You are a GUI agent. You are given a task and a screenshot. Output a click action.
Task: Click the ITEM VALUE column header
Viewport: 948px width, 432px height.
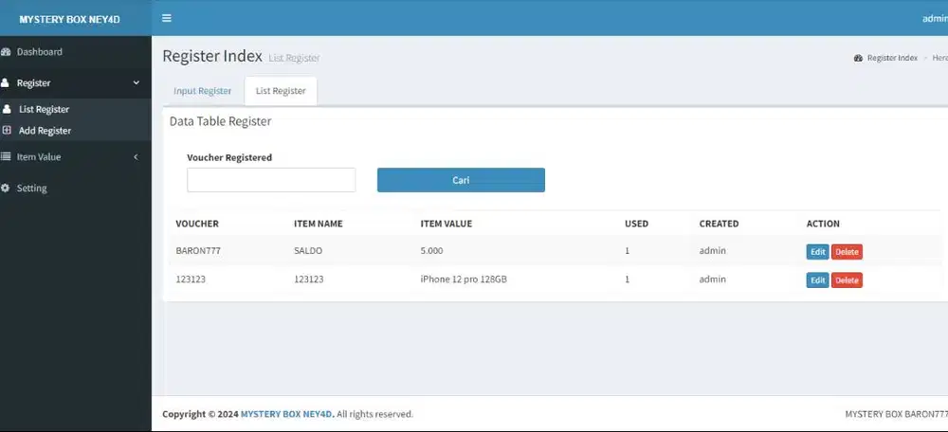point(447,224)
